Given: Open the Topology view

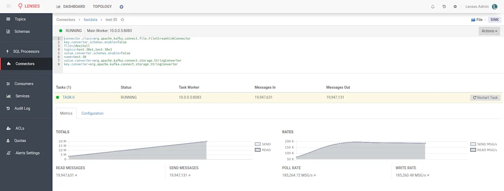Looking at the screenshot, I should click(x=102, y=7).
